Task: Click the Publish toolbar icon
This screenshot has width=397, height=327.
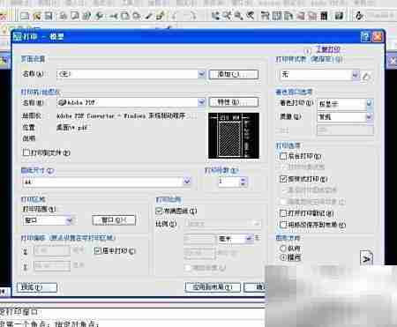Action: [x=86, y=16]
